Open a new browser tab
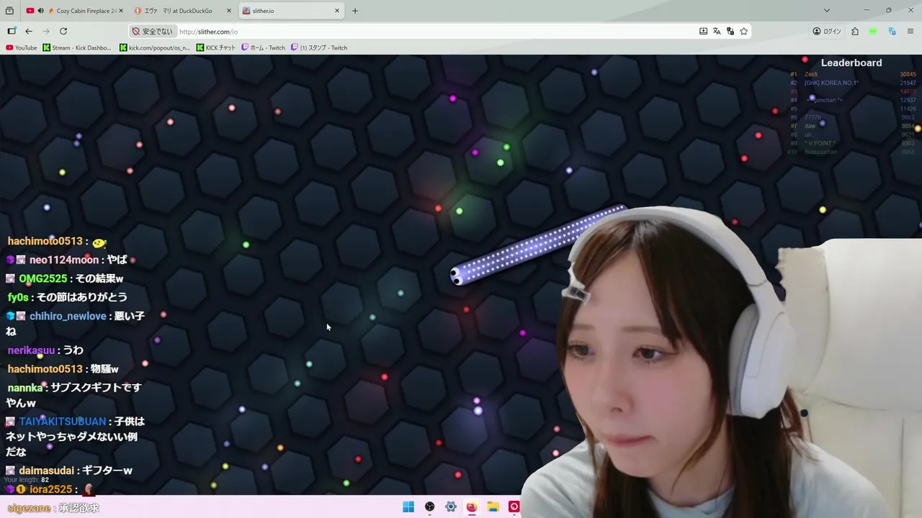 [354, 11]
